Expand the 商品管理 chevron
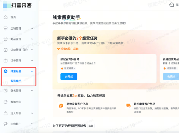Viewport: 179px width, 133px height. point(32,39)
